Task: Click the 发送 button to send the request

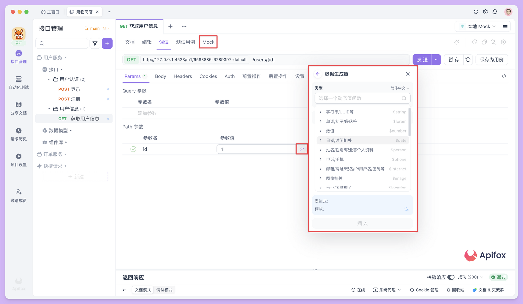Action: point(422,60)
